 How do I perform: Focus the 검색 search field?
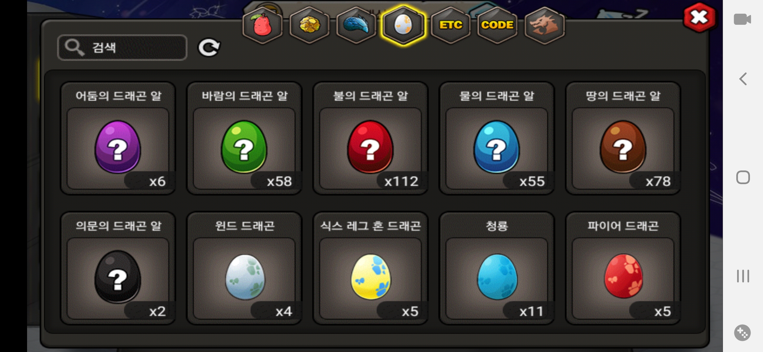[122, 48]
